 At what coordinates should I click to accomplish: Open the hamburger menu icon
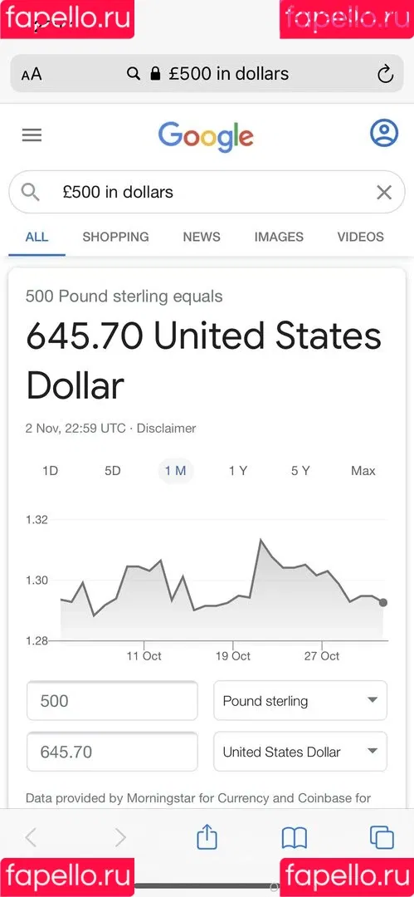click(x=32, y=135)
